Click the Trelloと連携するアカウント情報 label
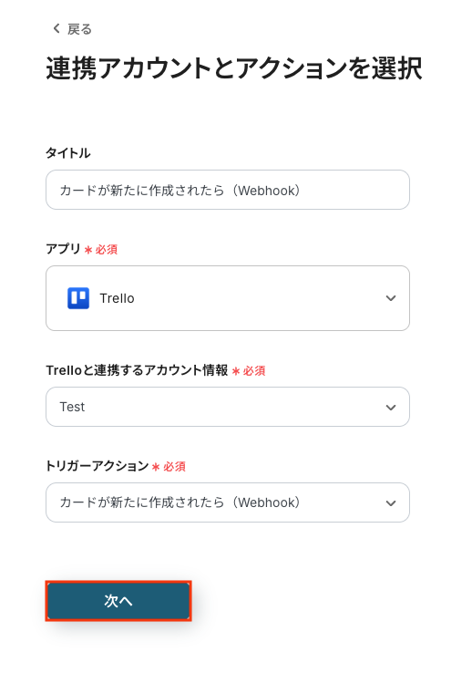This screenshot has height=673, width=462. coord(137,370)
